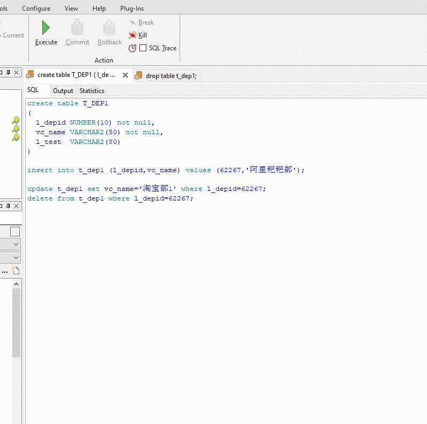Expand the dropdown just above the ellipsis button
This screenshot has width=427, height=424.
pos(16,258)
